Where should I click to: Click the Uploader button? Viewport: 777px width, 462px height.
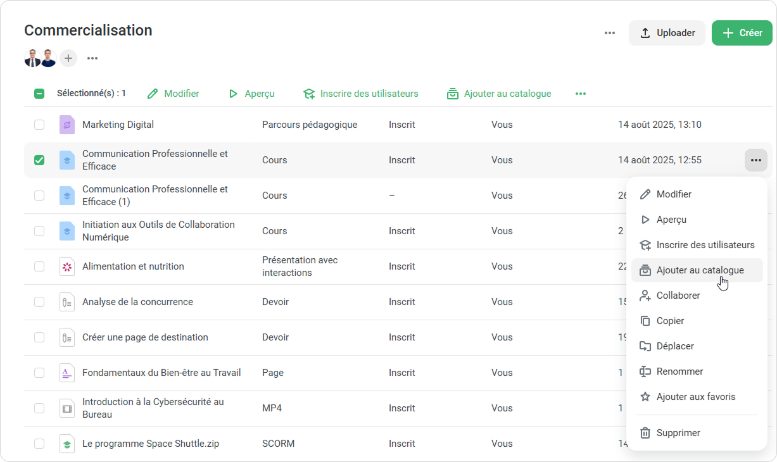click(x=667, y=33)
